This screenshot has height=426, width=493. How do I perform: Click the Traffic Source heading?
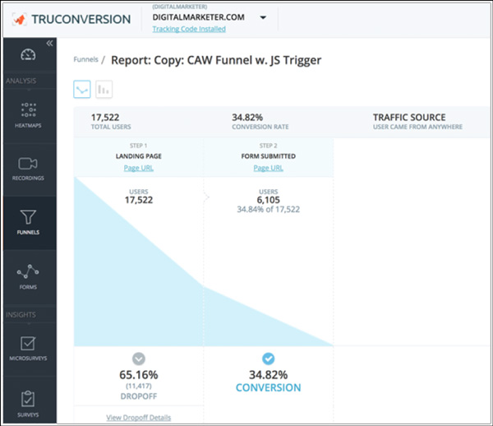coord(409,118)
